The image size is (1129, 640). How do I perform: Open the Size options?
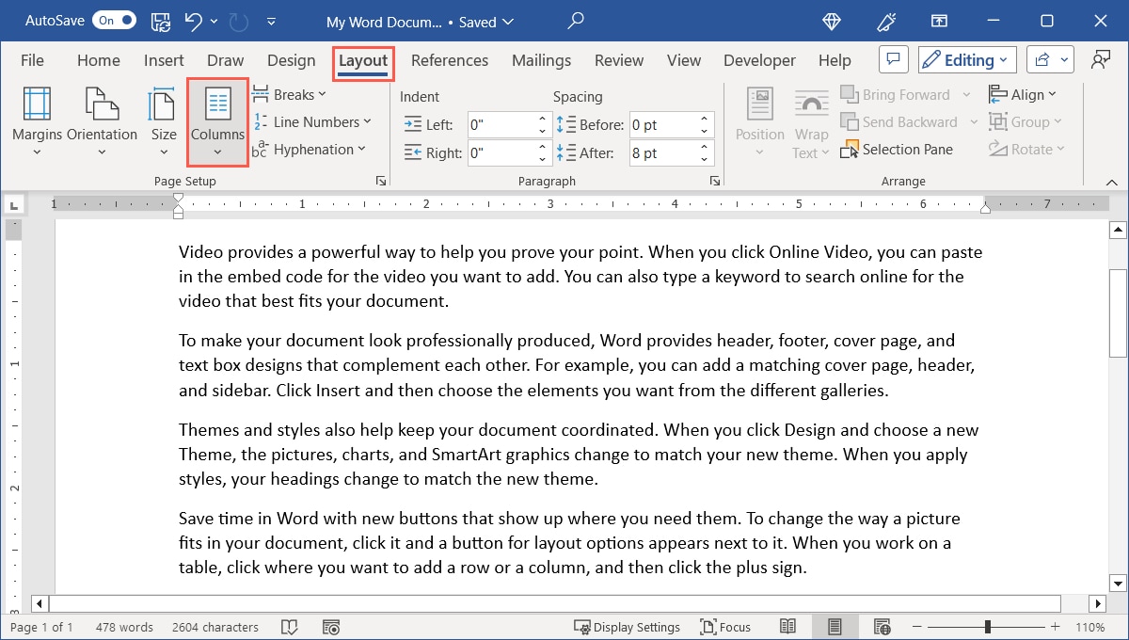pos(163,120)
